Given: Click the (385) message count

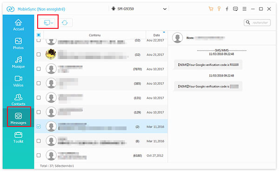Looking at the screenshot, I should pyautogui.click(x=137, y=83).
